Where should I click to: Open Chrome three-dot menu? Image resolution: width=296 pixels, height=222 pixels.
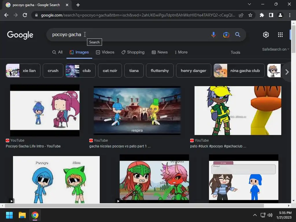coord(290,15)
